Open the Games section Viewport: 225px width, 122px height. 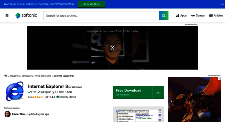point(198,16)
